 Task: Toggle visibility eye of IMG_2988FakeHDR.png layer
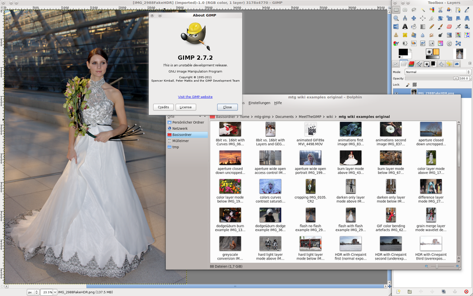[397, 93]
